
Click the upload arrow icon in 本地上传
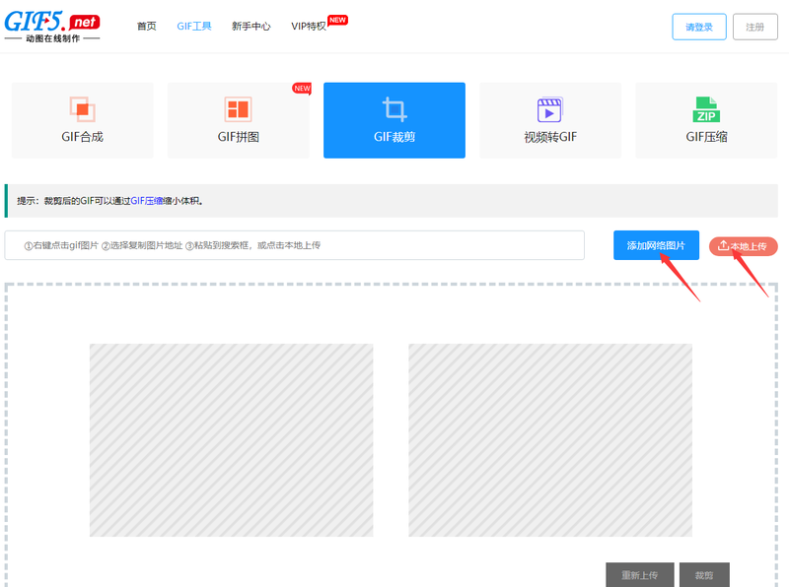(x=723, y=245)
